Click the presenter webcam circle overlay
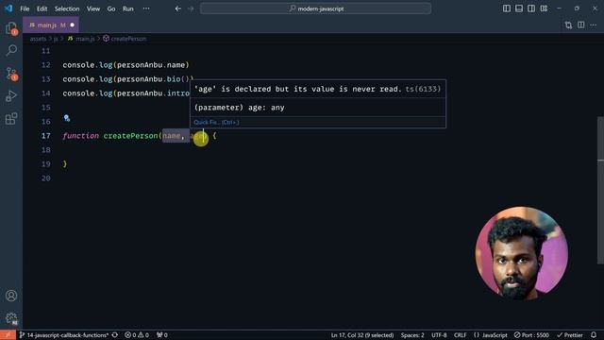 pyautogui.click(x=521, y=253)
